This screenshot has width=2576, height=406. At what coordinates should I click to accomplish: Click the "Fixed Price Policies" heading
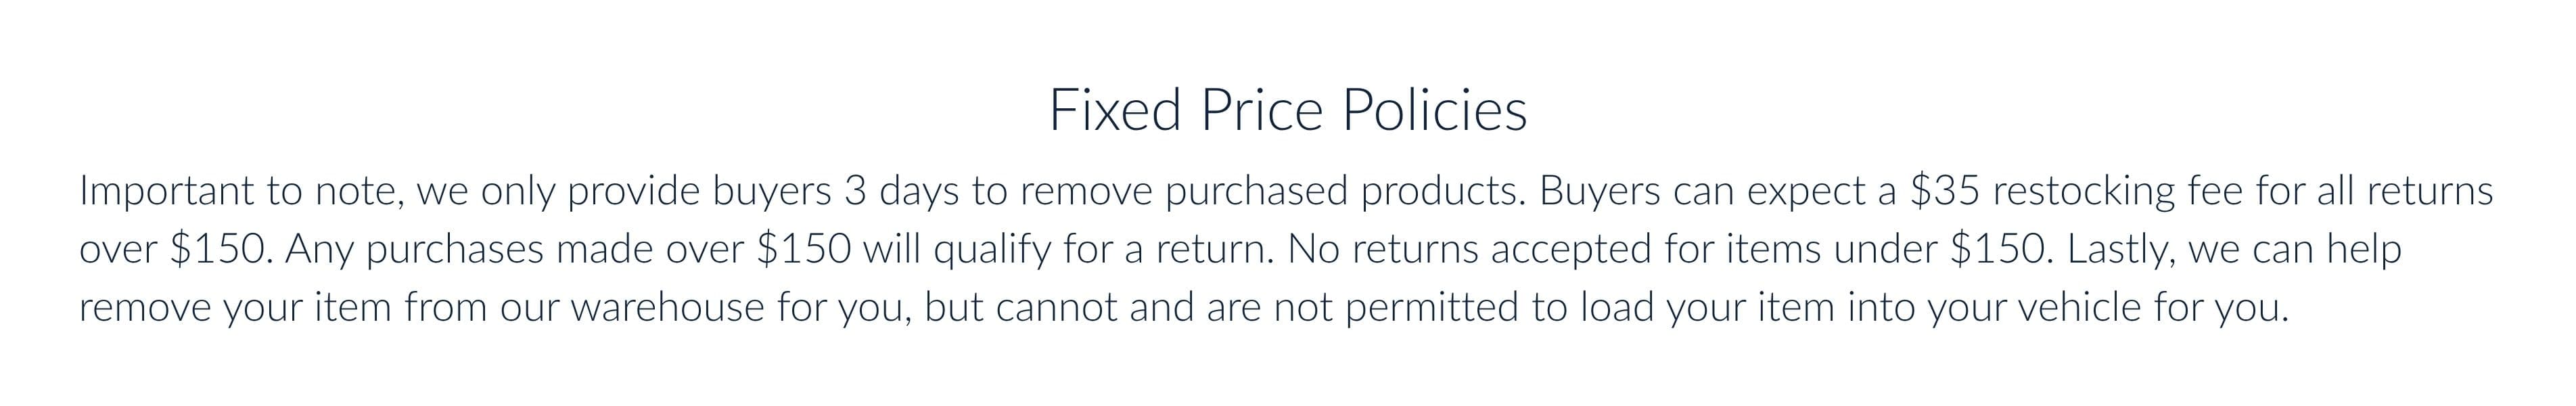tap(1287, 110)
